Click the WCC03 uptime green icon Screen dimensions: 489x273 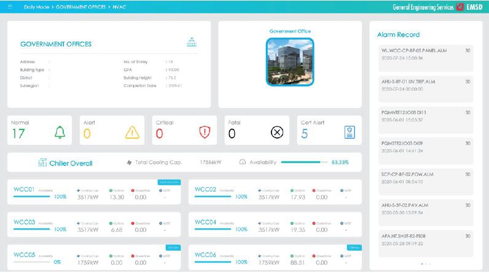point(111,223)
